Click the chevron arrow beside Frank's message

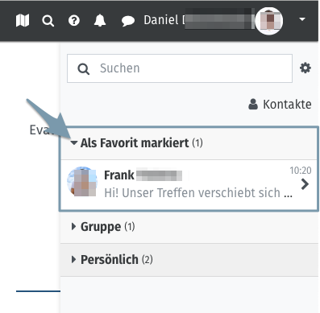305,184
